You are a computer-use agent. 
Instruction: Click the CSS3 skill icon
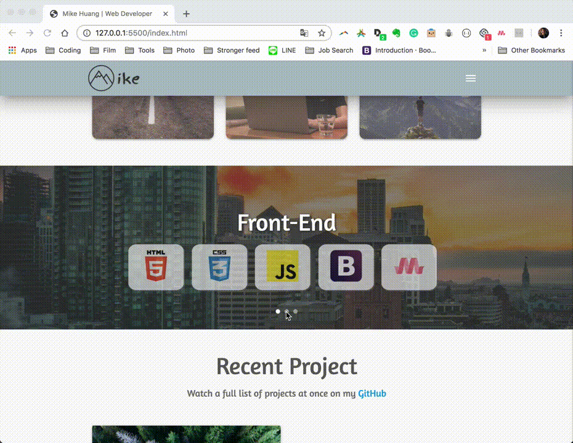pos(219,267)
